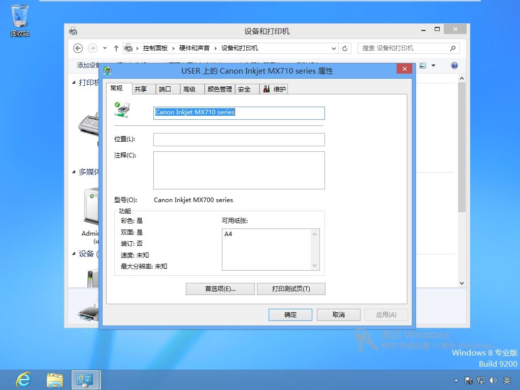The image size is (520, 390).
Task: Open the volume speaker icon in the tray
Action: coord(493,380)
